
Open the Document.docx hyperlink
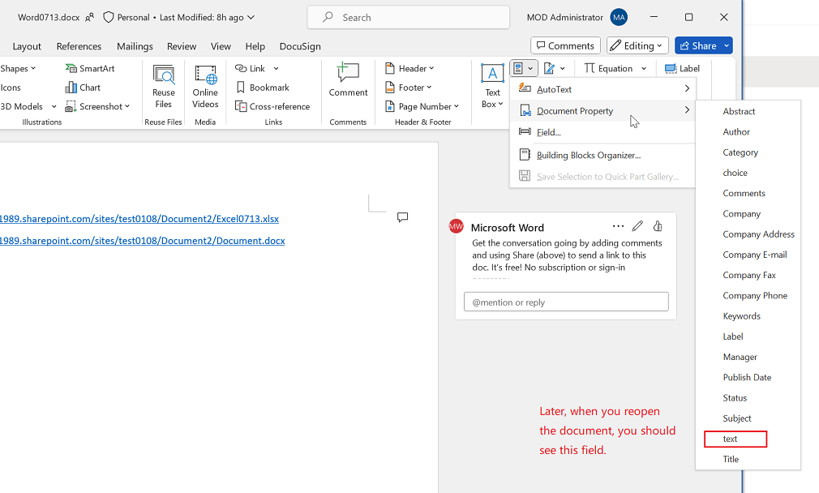pos(142,241)
